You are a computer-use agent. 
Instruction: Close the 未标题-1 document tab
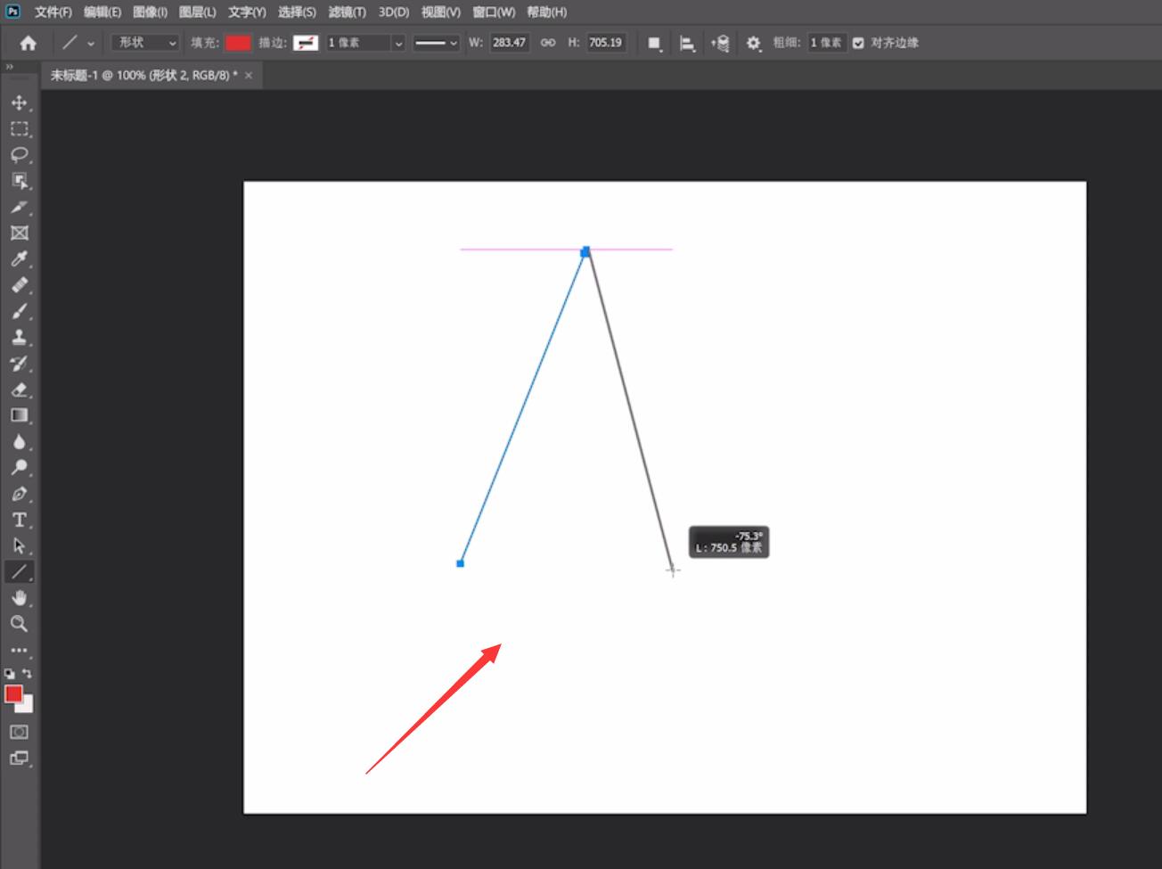click(249, 76)
